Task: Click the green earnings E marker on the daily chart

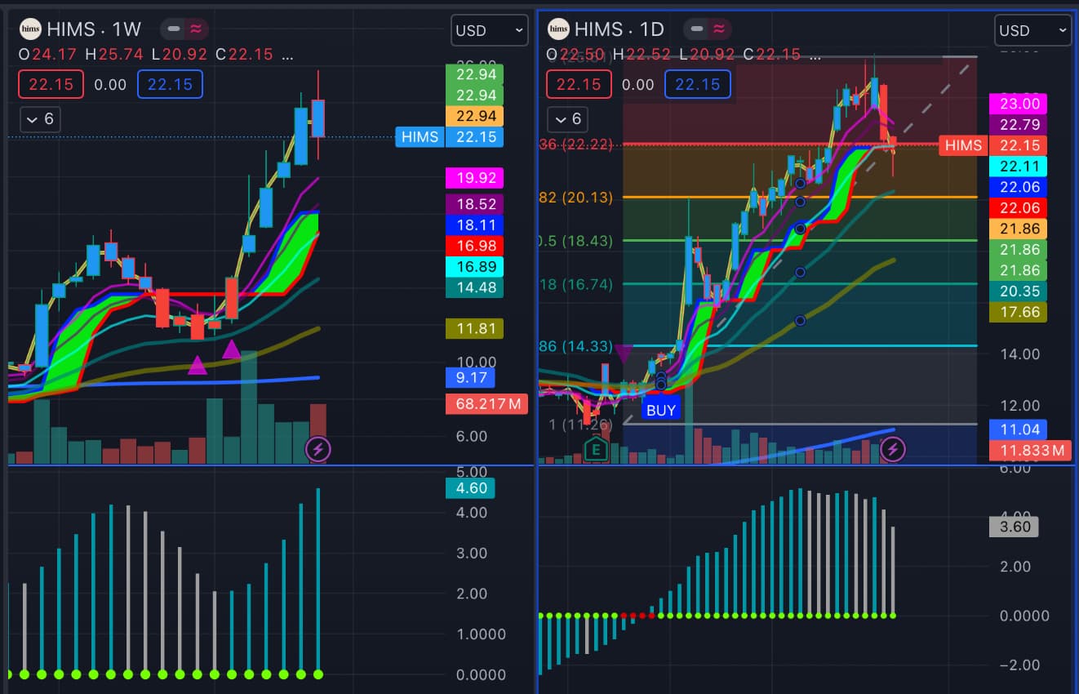Action: point(596,449)
